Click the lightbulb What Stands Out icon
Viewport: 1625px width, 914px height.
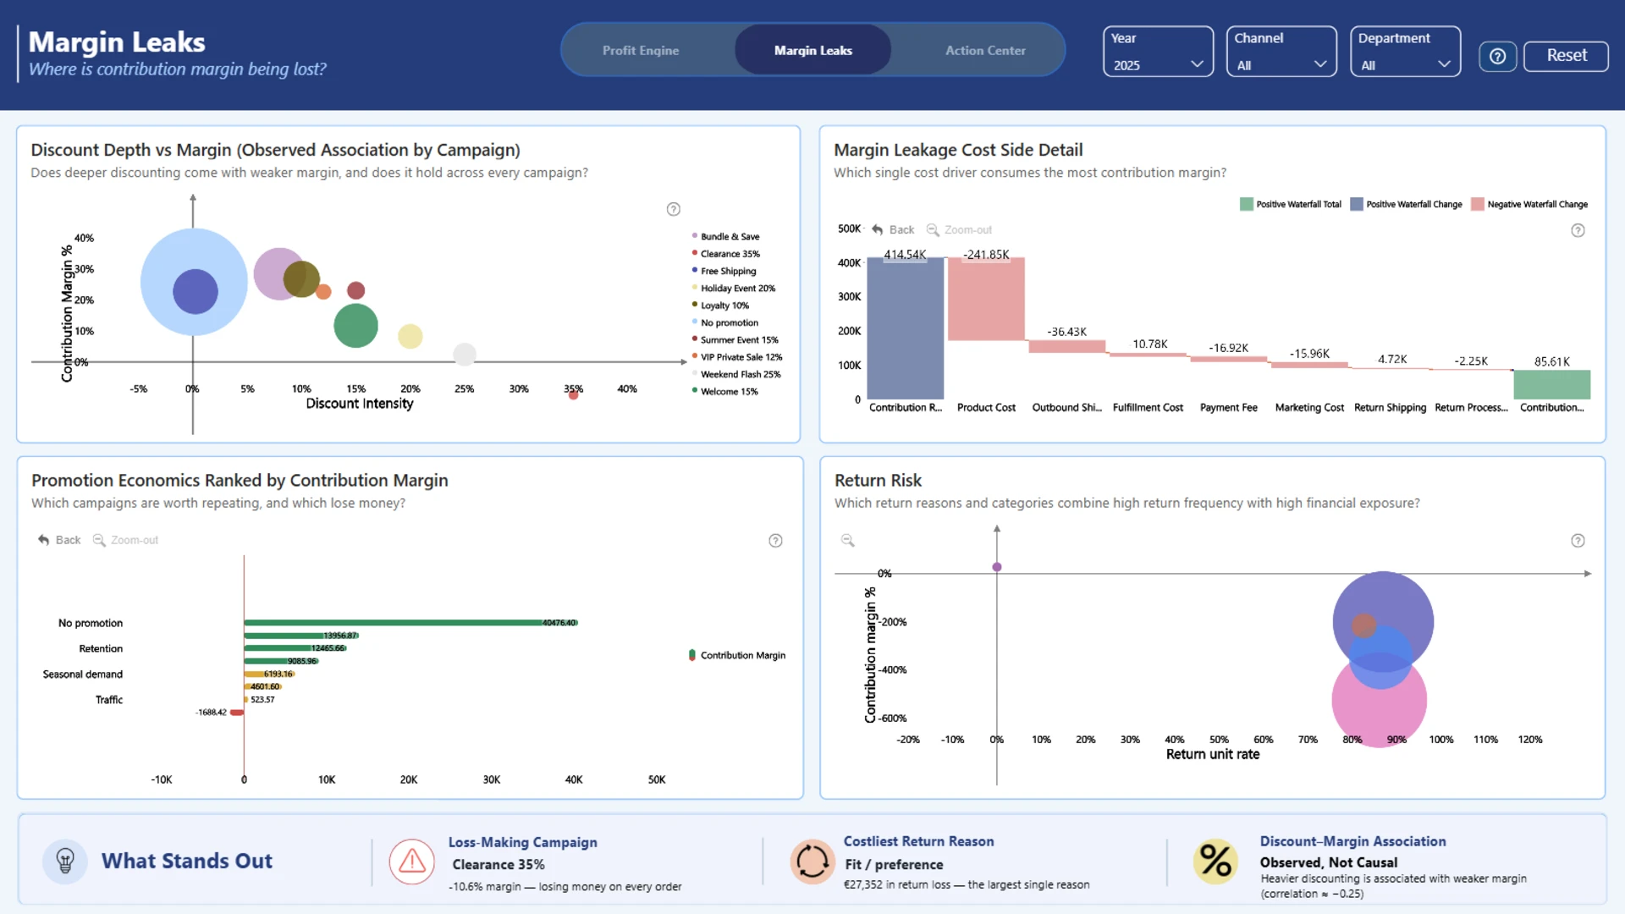click(x=65, y=862)
